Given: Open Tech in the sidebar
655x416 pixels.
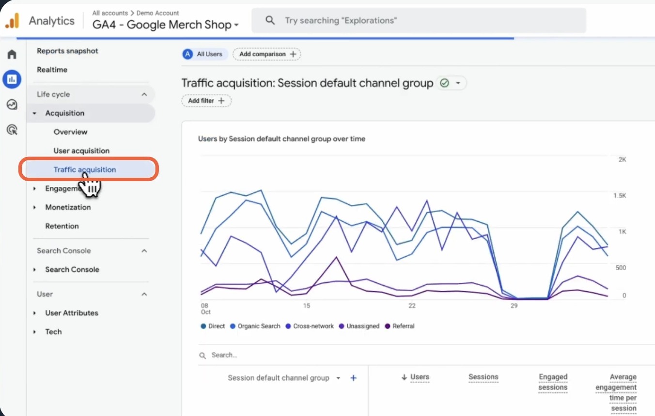Looking at the screenshot, I should 53,332.
